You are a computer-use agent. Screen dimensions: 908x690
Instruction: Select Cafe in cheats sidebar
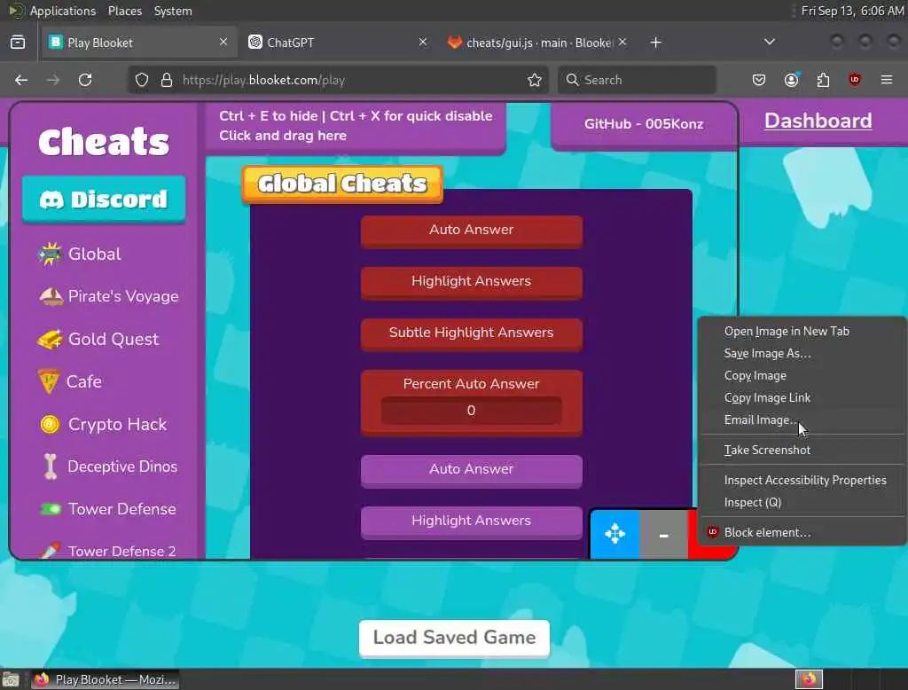click(69, 381)
